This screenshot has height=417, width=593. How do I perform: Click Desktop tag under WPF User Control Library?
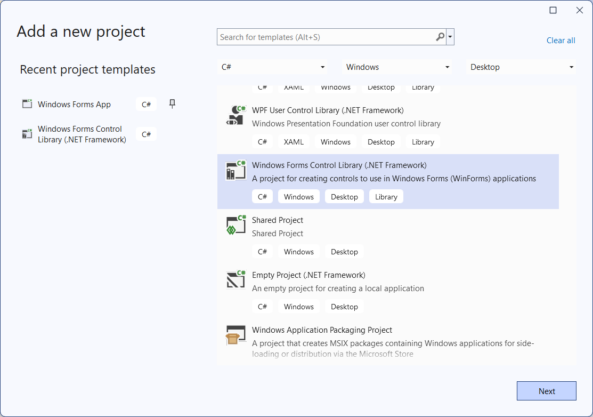(x=381, y=142)
